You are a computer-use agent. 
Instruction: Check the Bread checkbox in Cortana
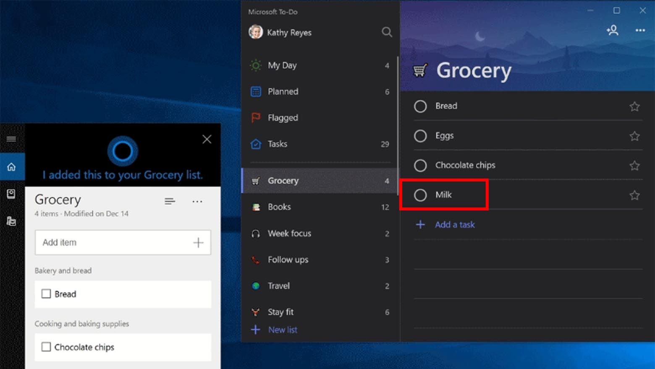46,294
